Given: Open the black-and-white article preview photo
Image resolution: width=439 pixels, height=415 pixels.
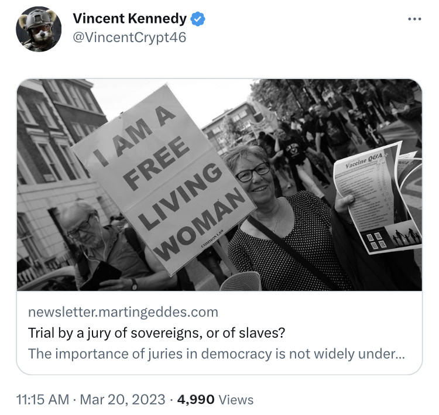Looking at the screenshot, I should tap(219, 185).
